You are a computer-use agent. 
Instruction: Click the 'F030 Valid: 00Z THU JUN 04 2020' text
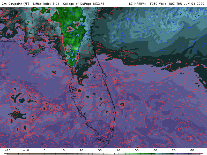pyautogui.click(x=177, y=4)
